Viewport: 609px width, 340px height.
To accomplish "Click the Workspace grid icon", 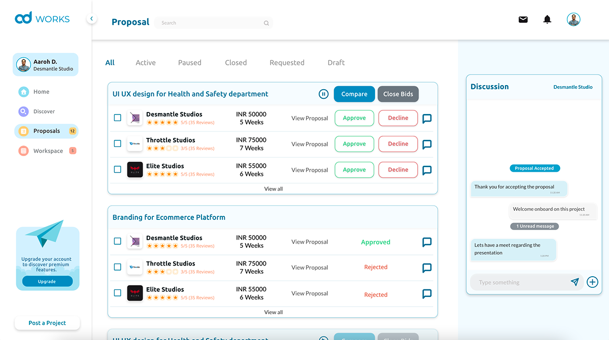I will 23,151.
